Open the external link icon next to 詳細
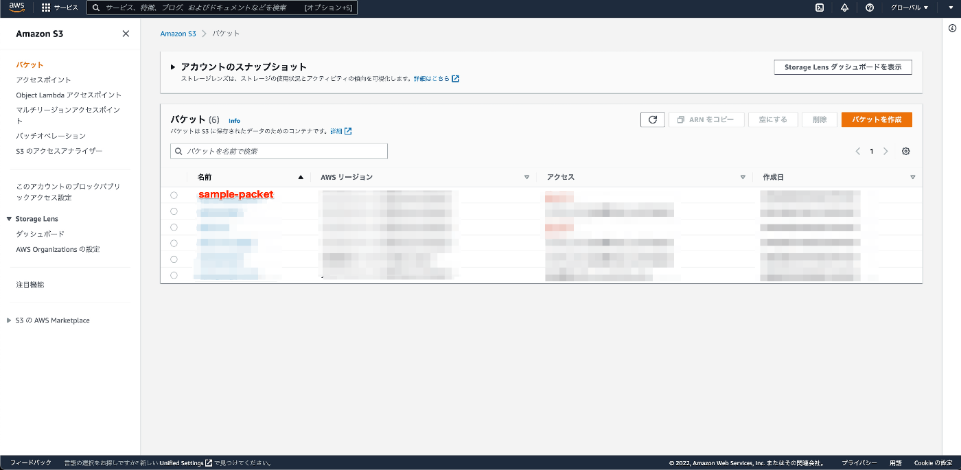Image resolution: width=961 pixels, height=470 pixels. point(348,131)
